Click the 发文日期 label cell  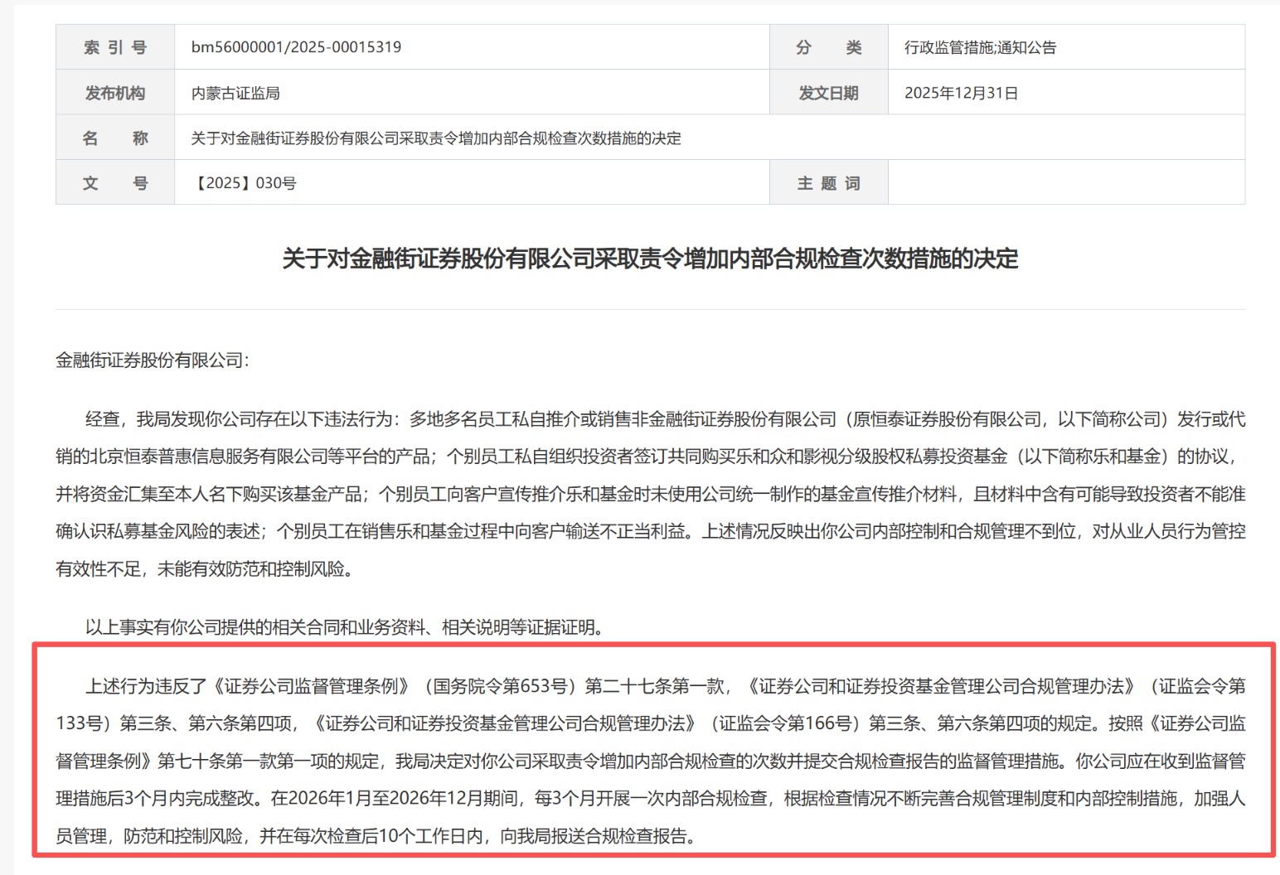pos(828,93)
